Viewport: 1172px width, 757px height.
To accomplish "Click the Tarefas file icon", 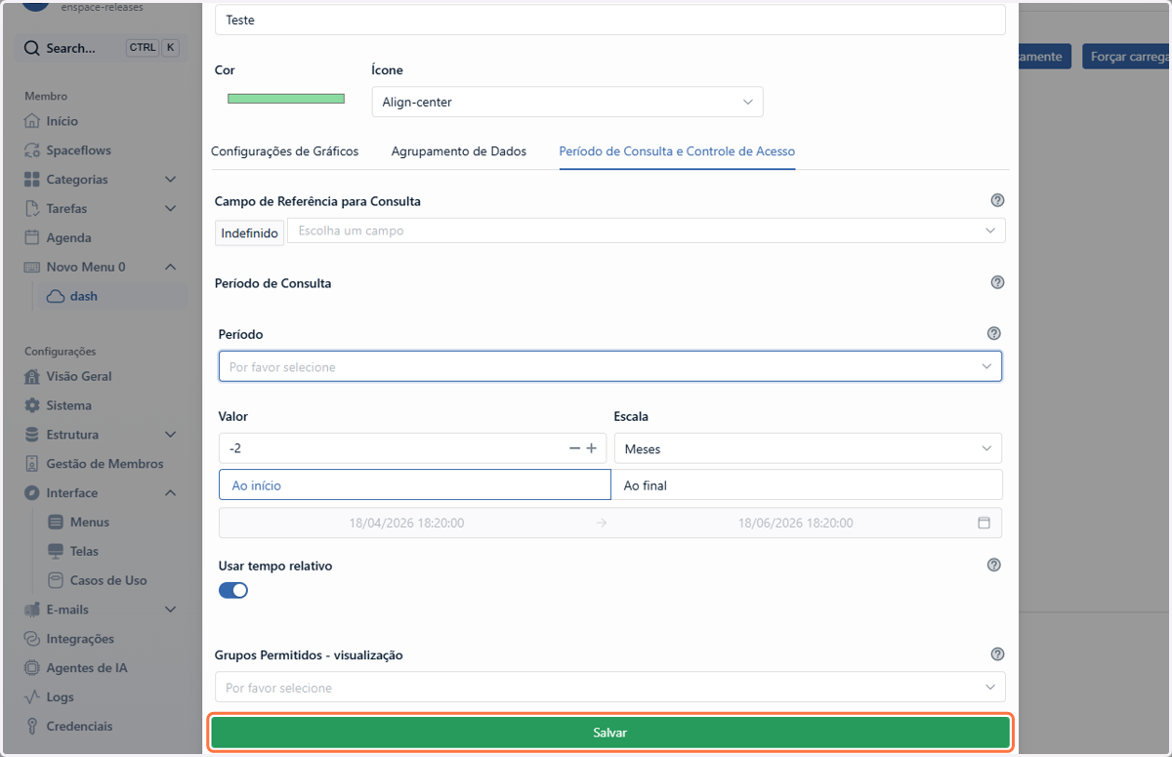I will click(x=31, y=209).
